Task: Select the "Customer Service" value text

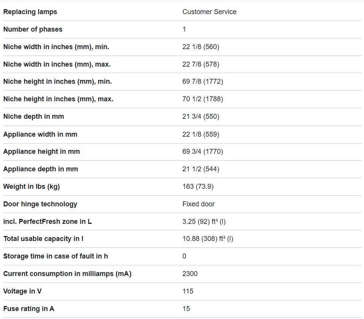Action: pyautogui.click(x=209, y=12)
